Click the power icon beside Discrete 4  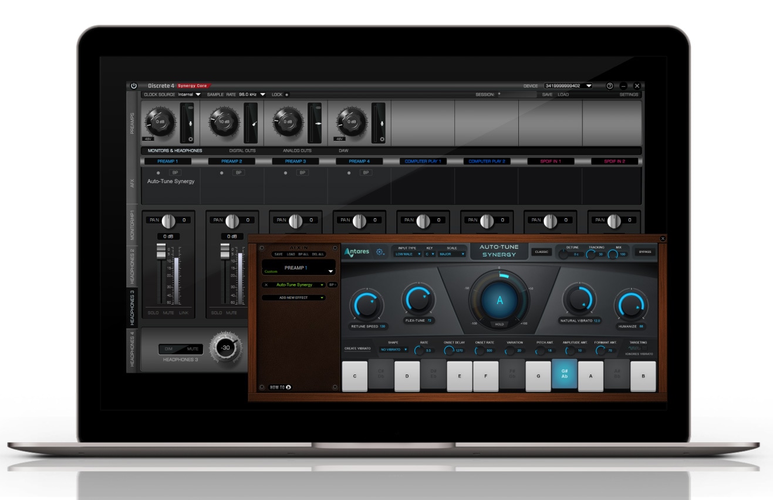pos(134,86)
